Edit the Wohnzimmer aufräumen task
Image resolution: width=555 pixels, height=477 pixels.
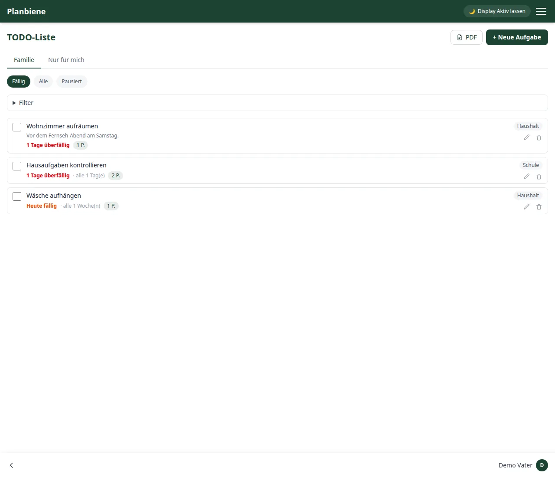click(x=526, y=137)
